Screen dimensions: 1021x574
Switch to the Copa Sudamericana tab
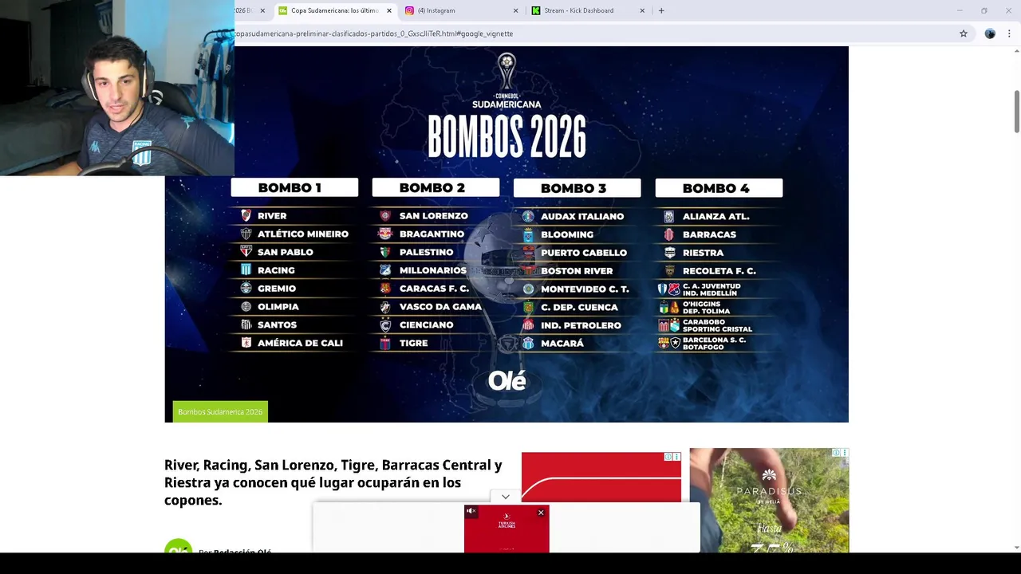pyautogui.click(x=334, y=10)
